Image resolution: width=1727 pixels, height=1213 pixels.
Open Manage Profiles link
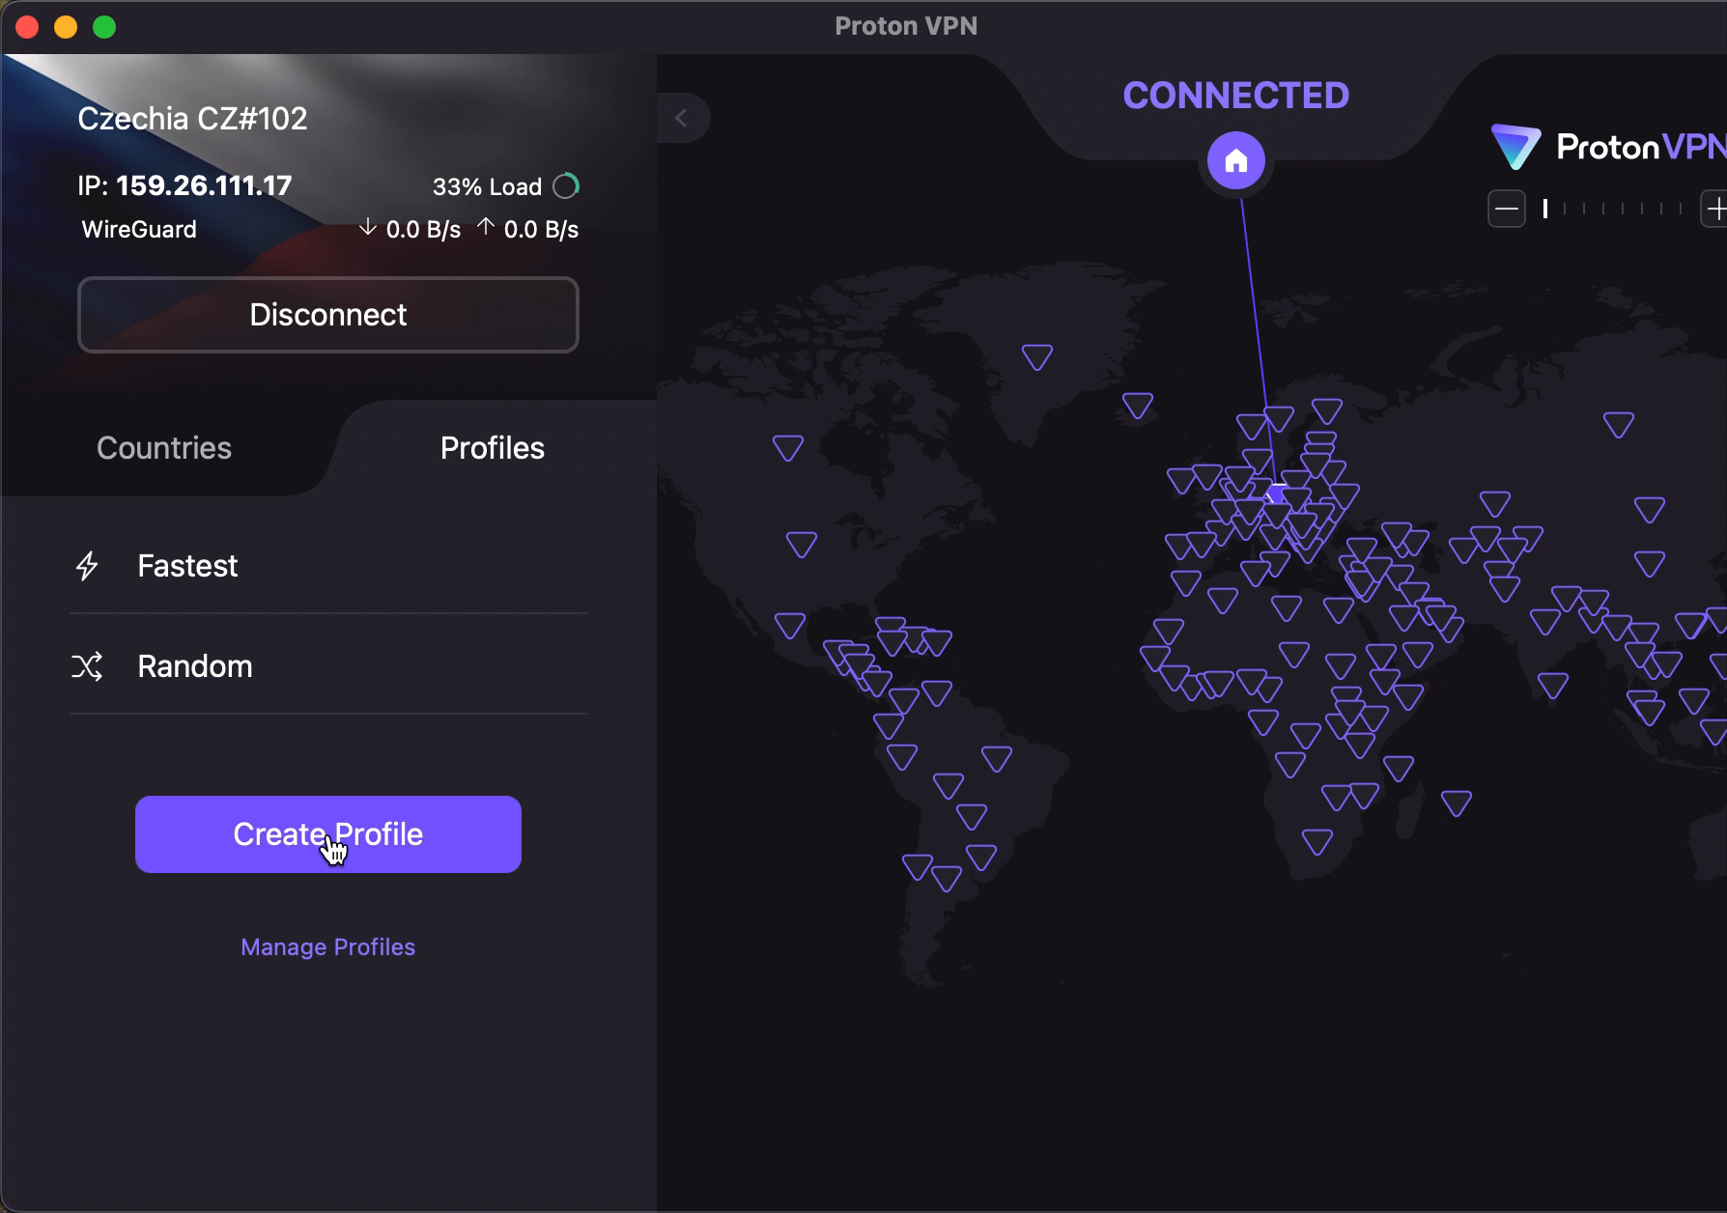(x=328, y=947)
